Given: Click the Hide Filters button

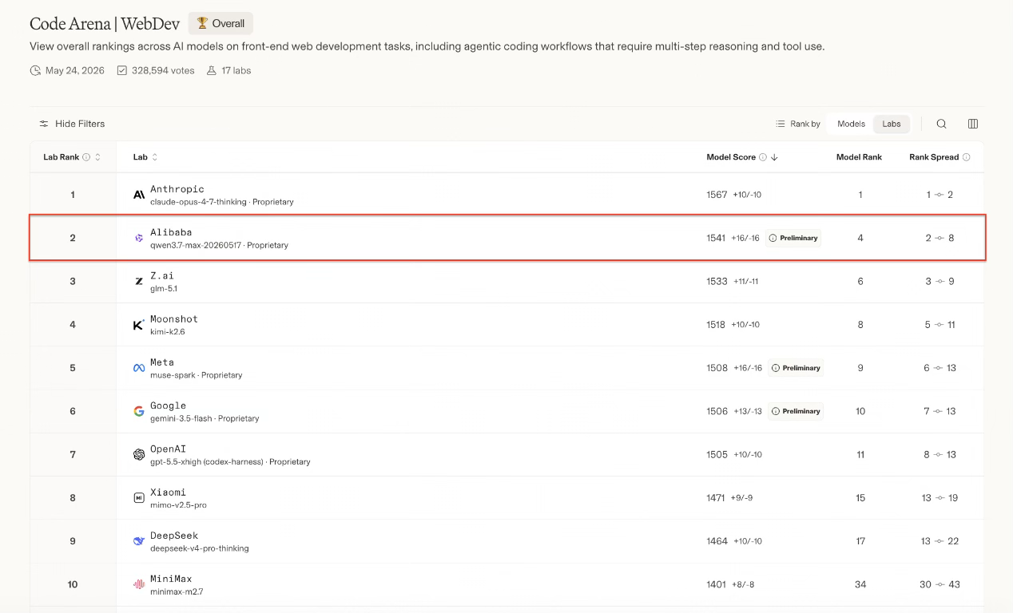Looking at the screenshot, I should tap(72, 124).
